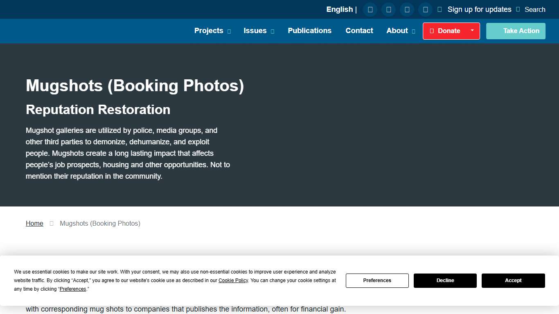Go to the Contact page
Screen dimensions: 559x314
pos(359,31)
